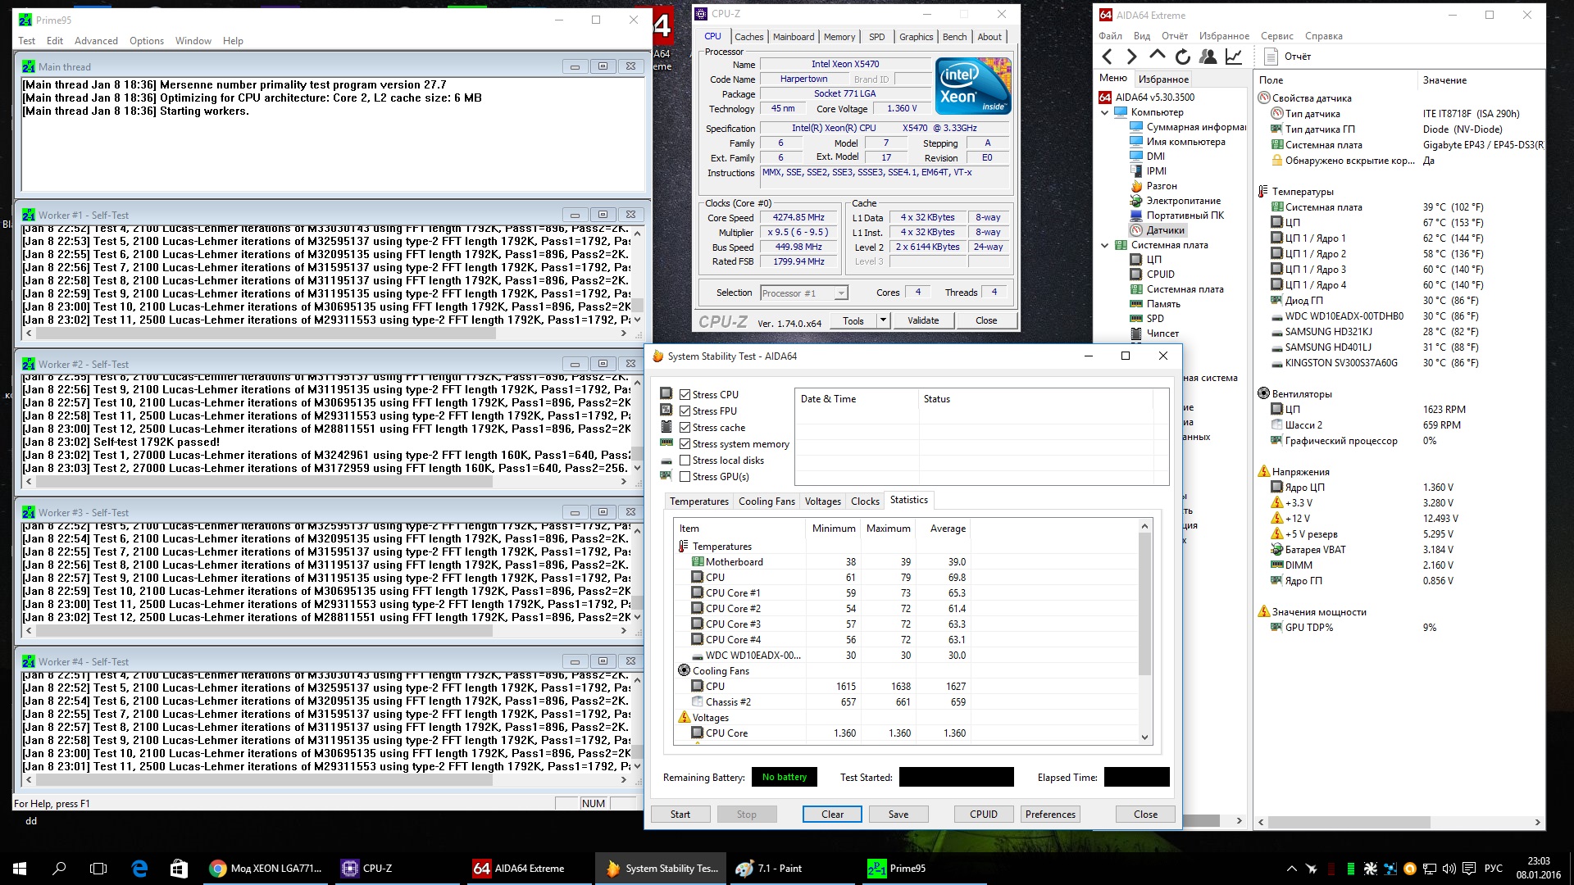This screenshot has width=1574, height=885.
Task: Uncheck the Stress FPU checkbox
Action: click(x=685, y=411)
